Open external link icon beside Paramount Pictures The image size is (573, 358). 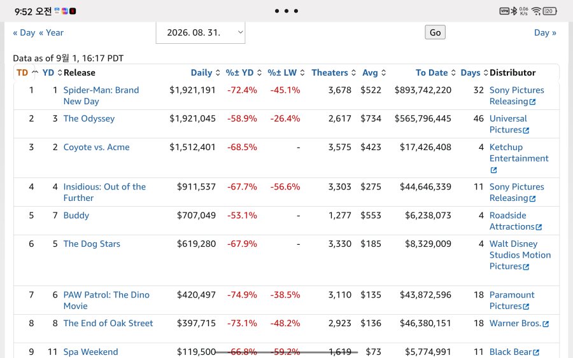pyautogui.click(x=526, y=306)
